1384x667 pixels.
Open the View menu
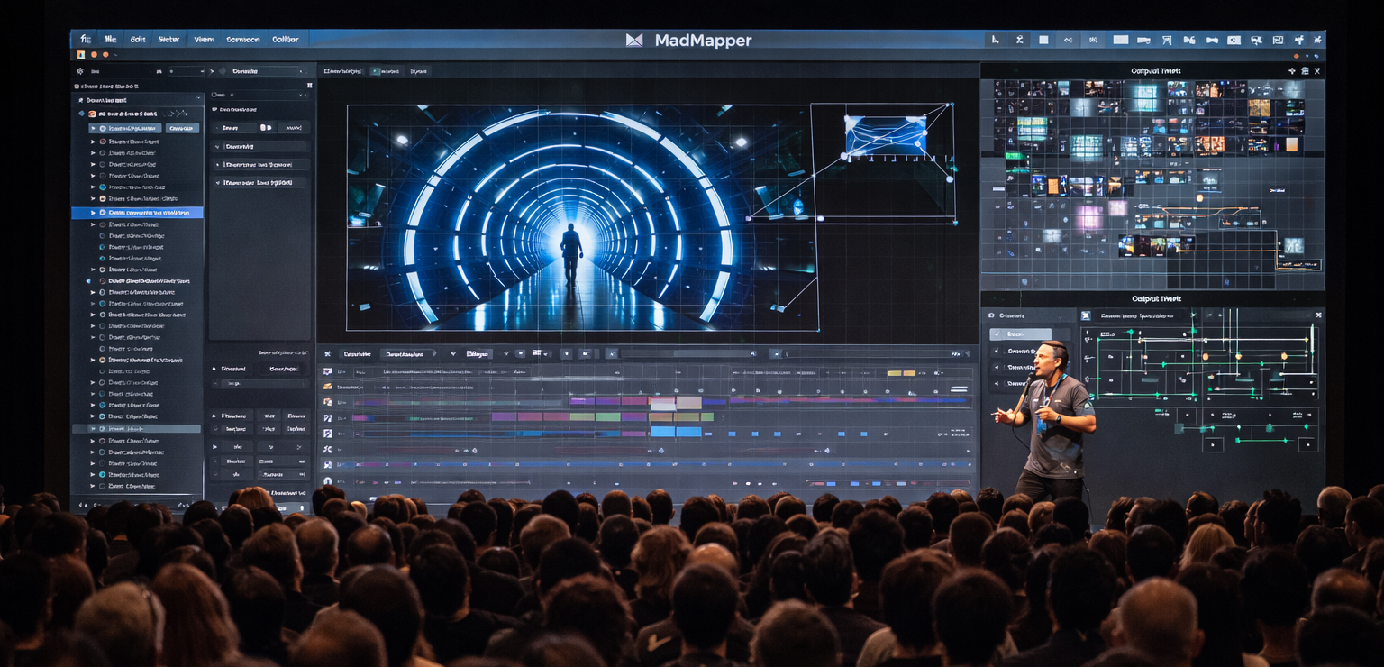pos(204,40)
